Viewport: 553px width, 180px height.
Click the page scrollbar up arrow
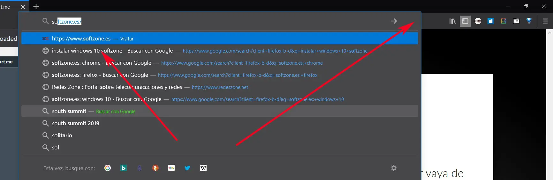pos(550,32)
